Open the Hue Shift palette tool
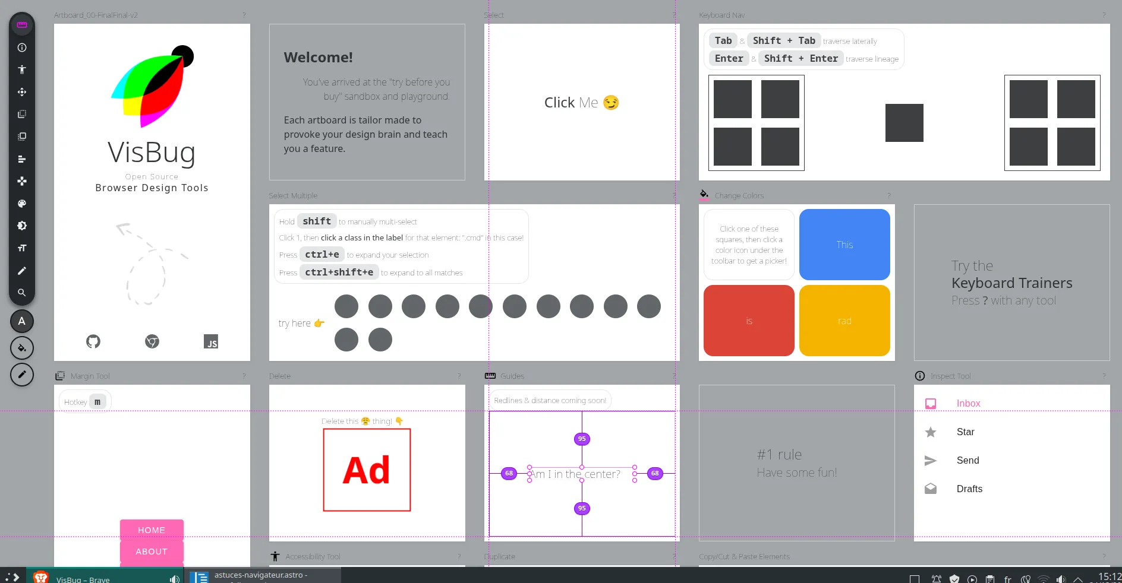Screen dimensions: 1122x583 (22, 204)
